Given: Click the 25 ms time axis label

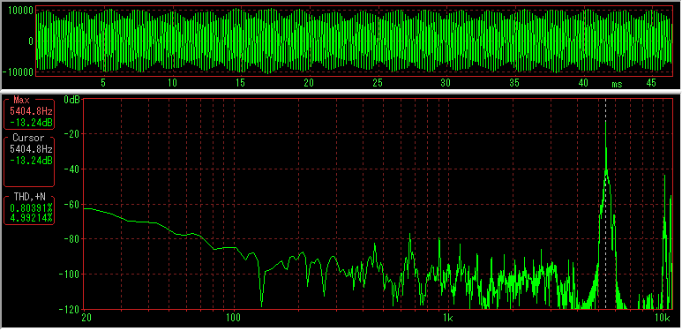Looking at the screenshot, I should [x=378, y=83].
